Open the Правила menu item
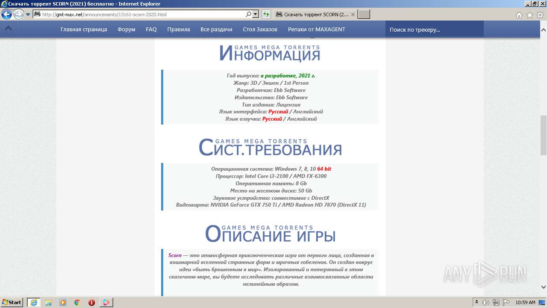 pos(179,30)
